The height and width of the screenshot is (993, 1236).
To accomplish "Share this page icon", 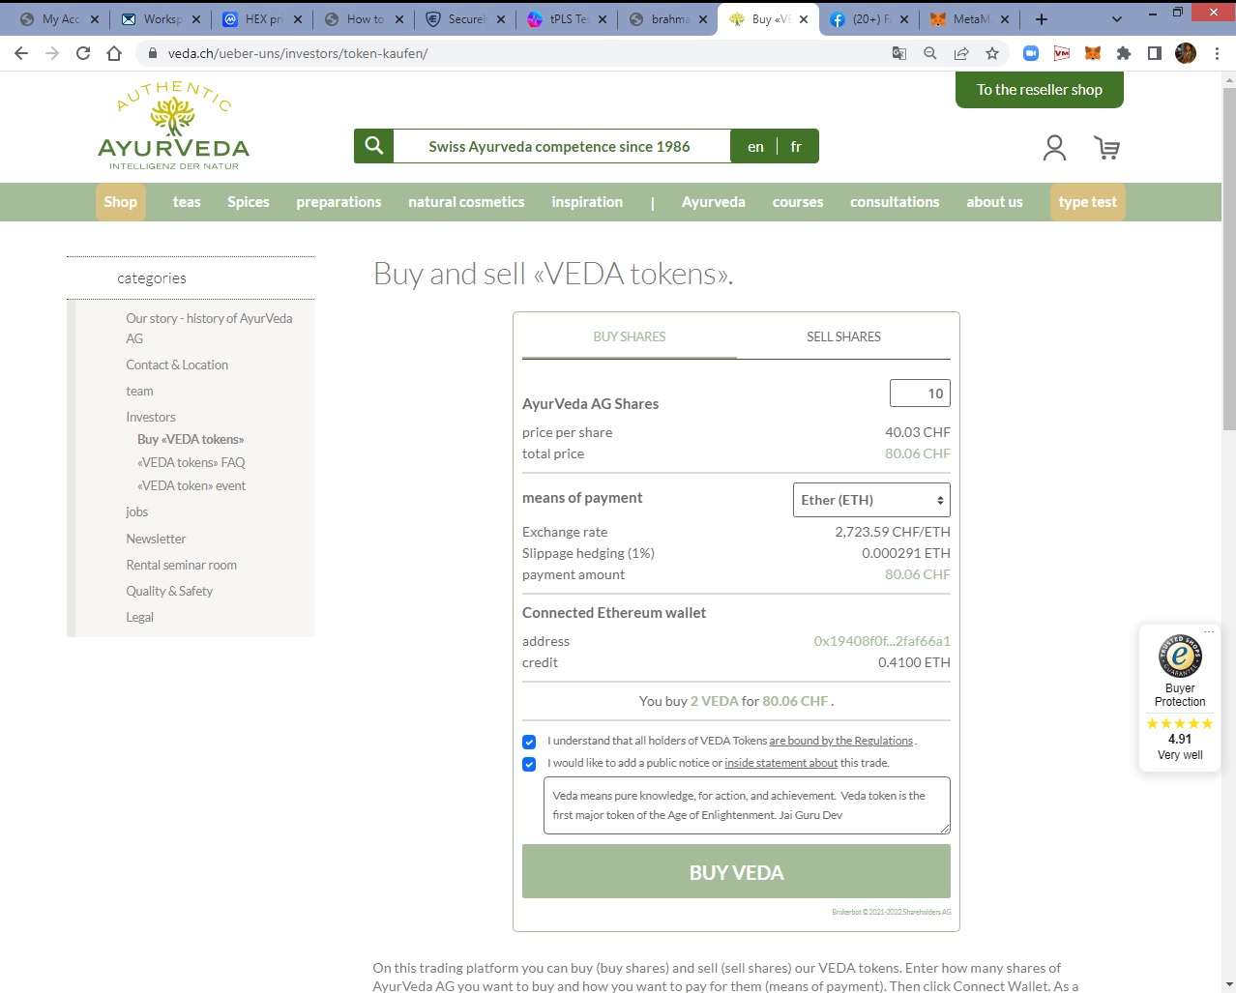I will (x=961, y=53).
